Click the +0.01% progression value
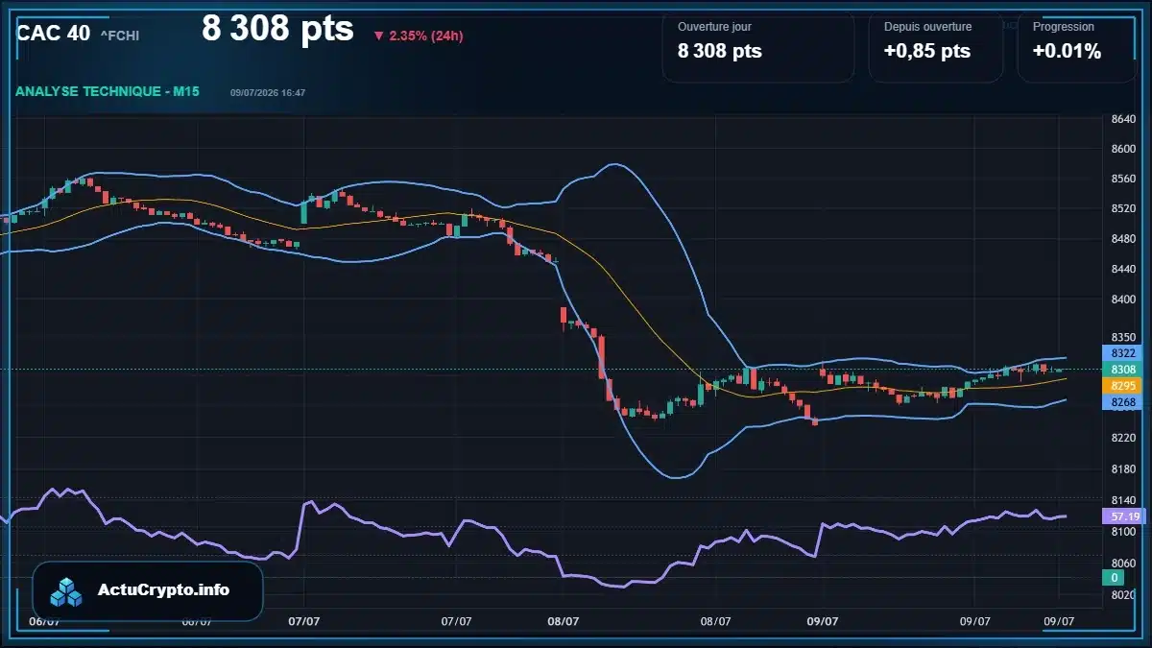The image size is (1152, 648). [1067, 52]
